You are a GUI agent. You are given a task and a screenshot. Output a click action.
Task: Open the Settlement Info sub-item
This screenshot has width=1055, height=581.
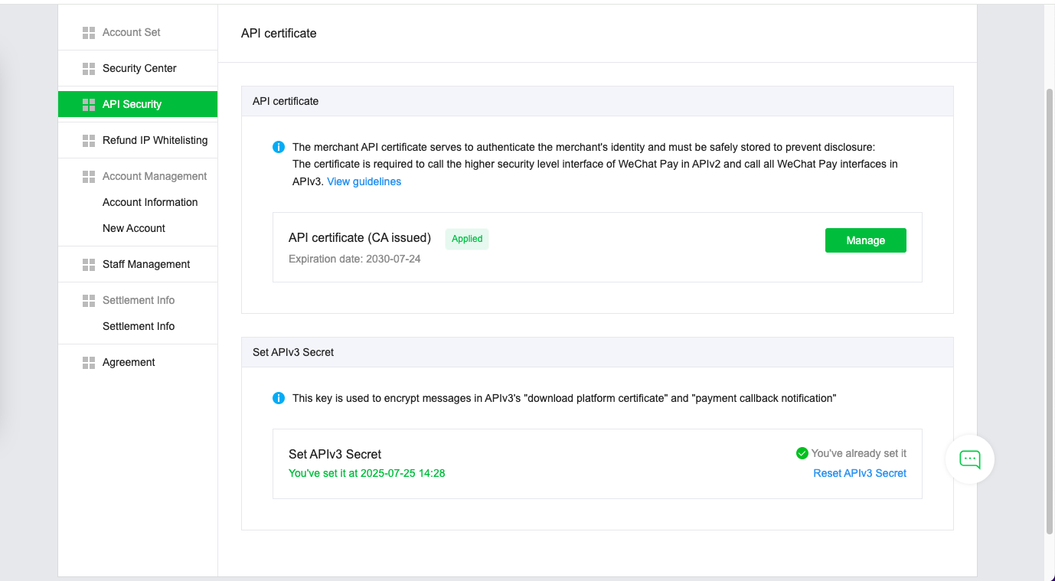coord(139,326)
